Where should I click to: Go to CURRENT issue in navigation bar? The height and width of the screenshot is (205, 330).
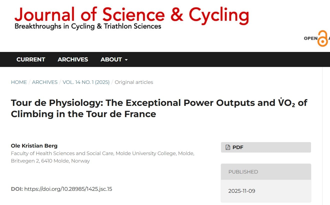[x=31, y=60]
